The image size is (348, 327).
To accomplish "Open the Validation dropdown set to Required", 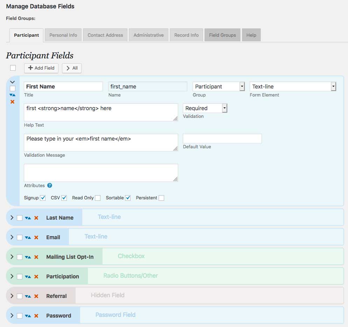I will 205,108.
